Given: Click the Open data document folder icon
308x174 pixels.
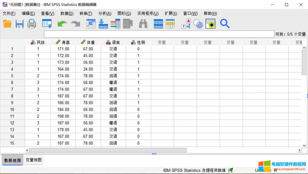Looking at the screenshot, I should (x=7, y=24).
